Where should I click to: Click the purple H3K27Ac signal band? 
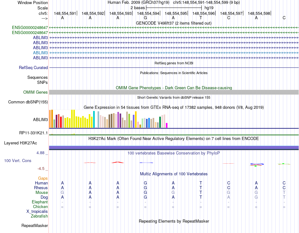173,148
